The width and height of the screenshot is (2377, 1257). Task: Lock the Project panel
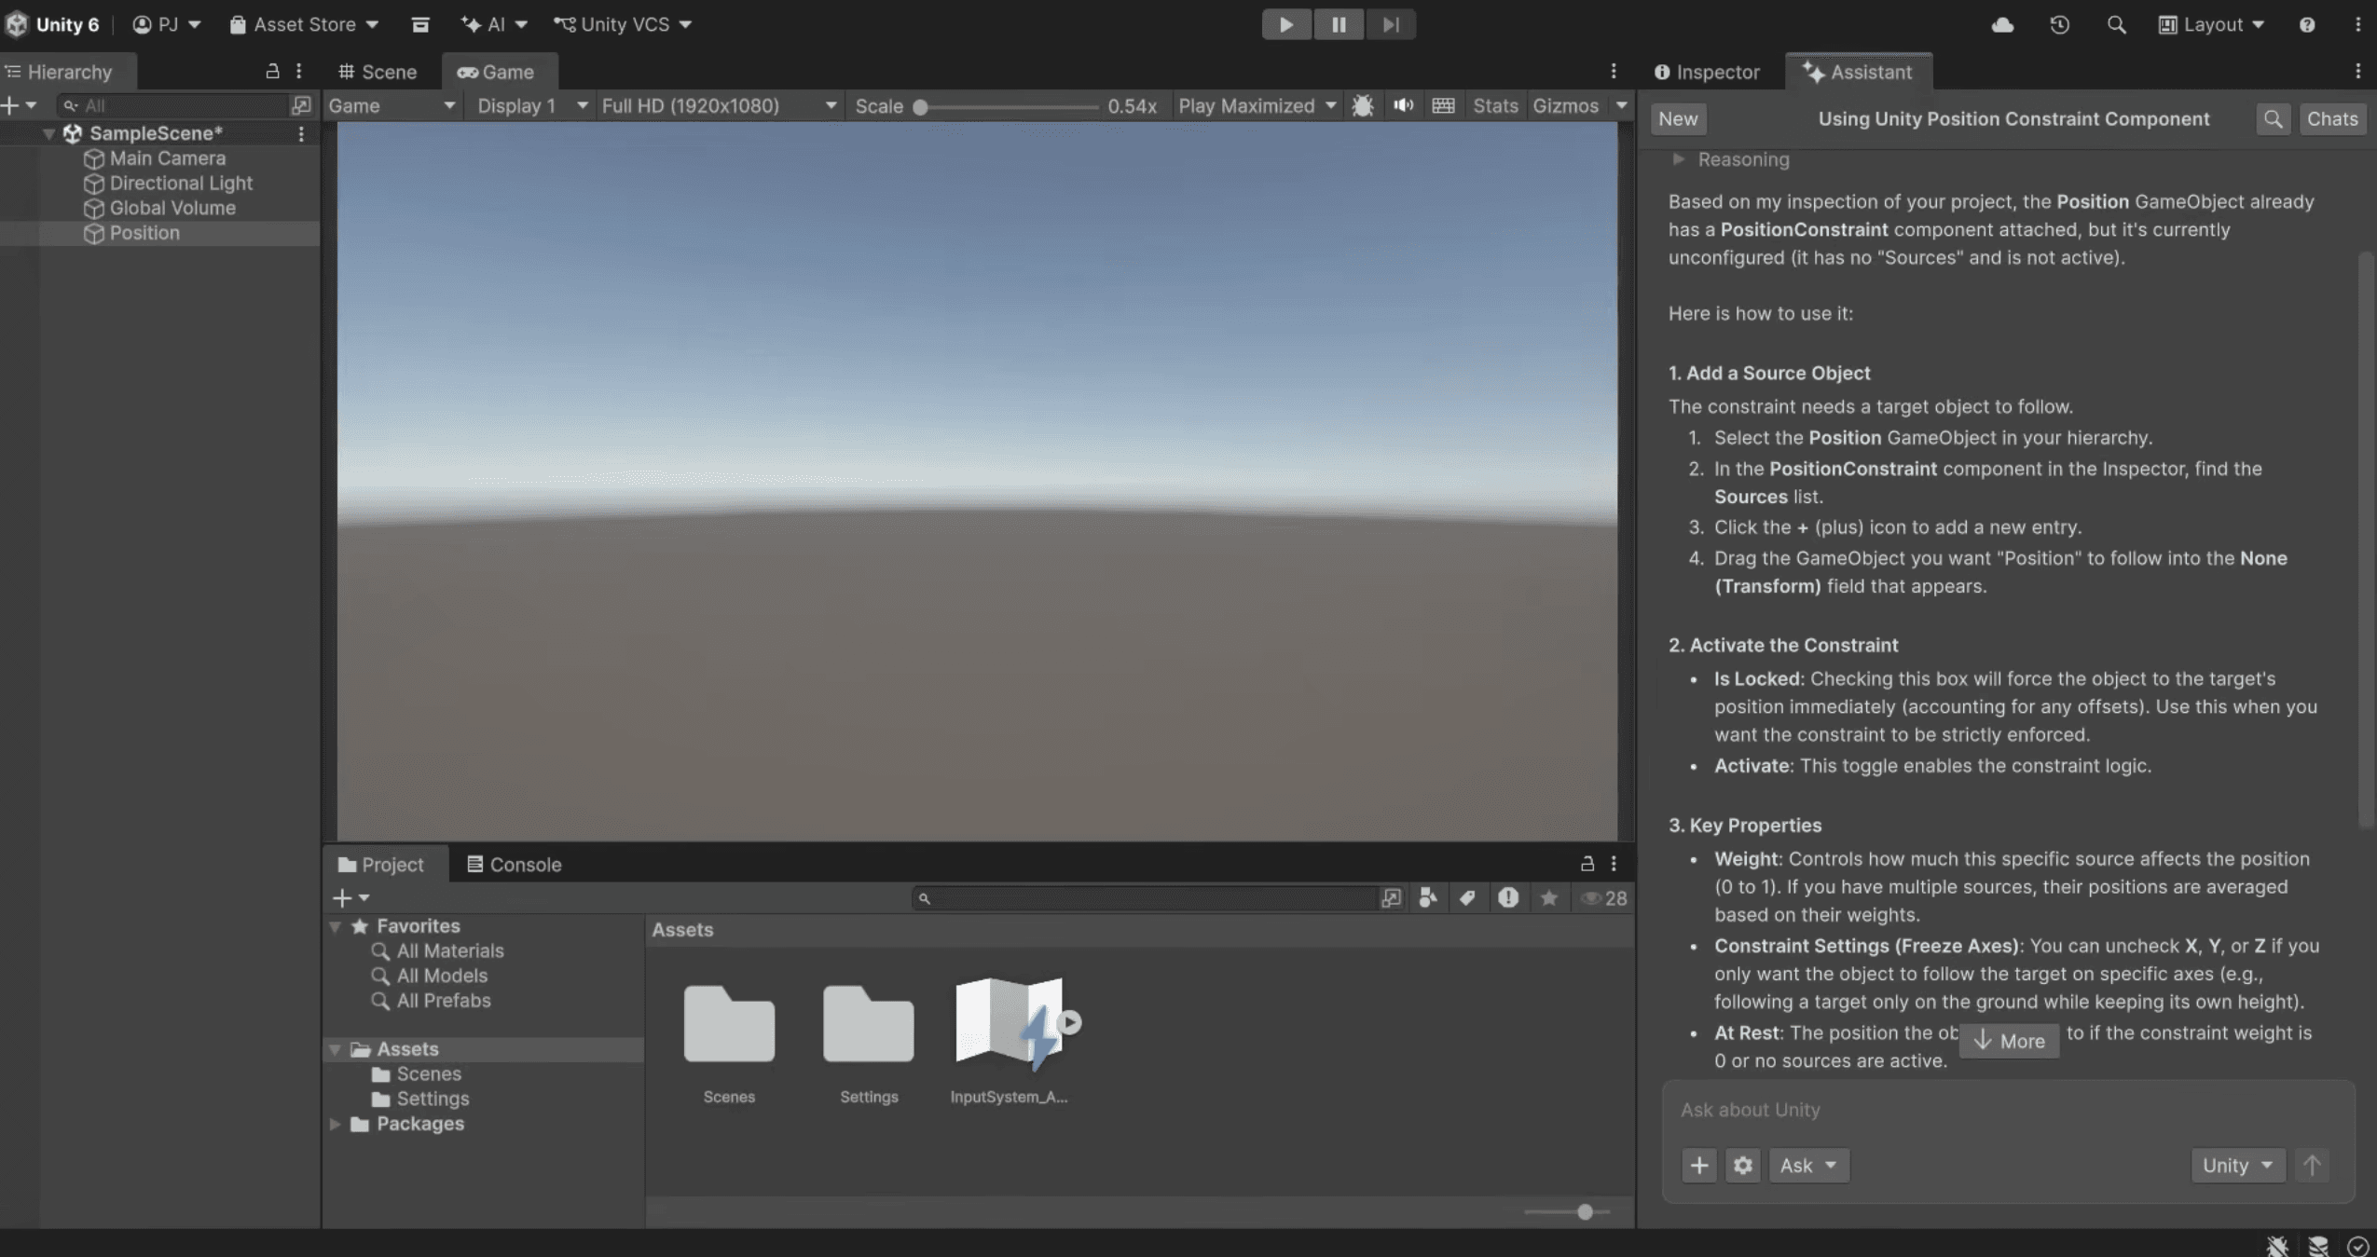(x=1587, y=864)
